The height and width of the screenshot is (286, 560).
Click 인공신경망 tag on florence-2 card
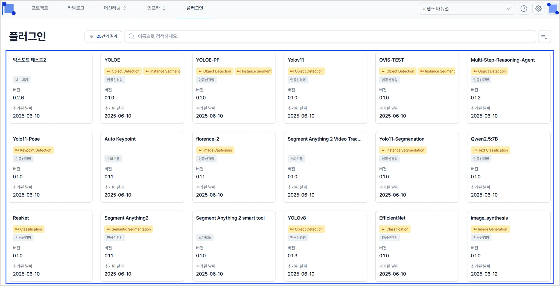(206, 159)
